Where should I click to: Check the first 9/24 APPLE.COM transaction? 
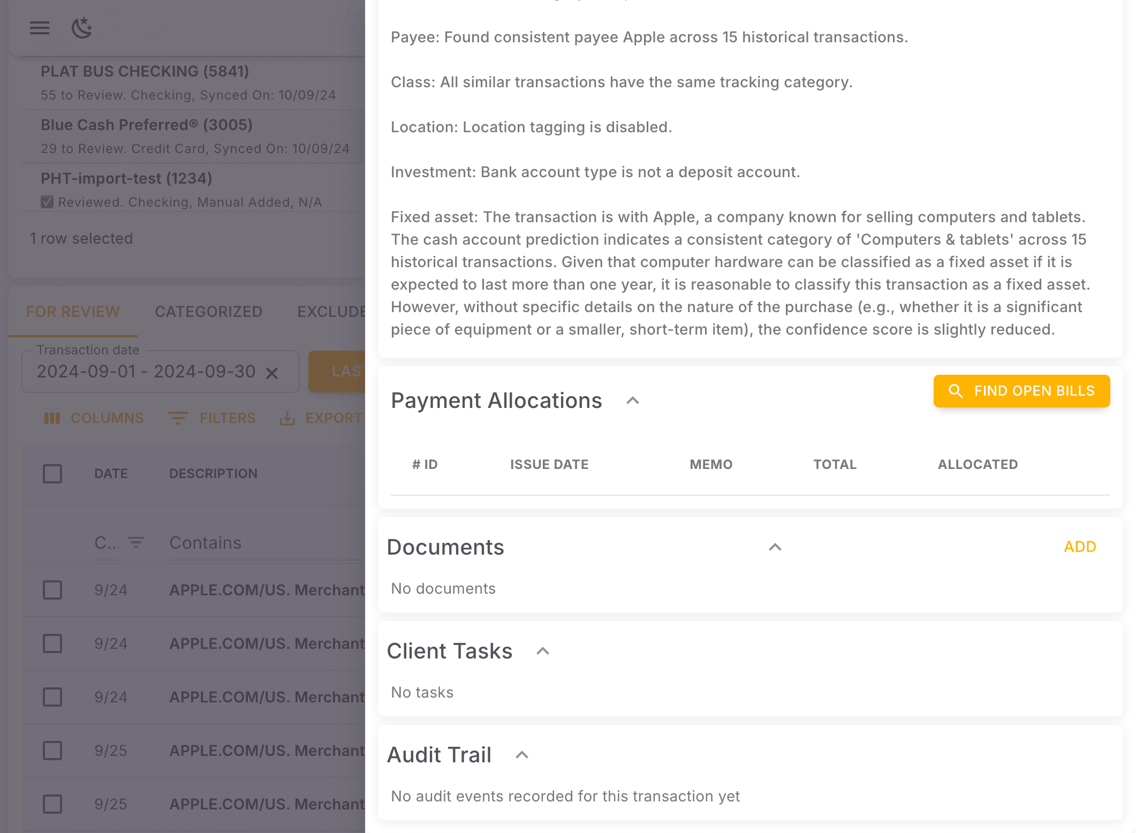pyautogui.click(x=52, y=590)
